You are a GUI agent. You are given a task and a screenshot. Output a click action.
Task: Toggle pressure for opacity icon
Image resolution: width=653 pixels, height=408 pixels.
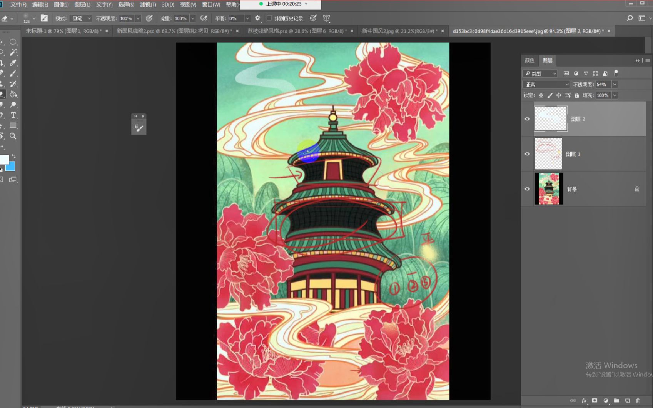(149, 18)
